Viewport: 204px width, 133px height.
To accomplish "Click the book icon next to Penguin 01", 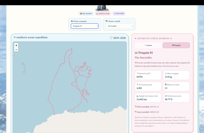I will 136,53.
